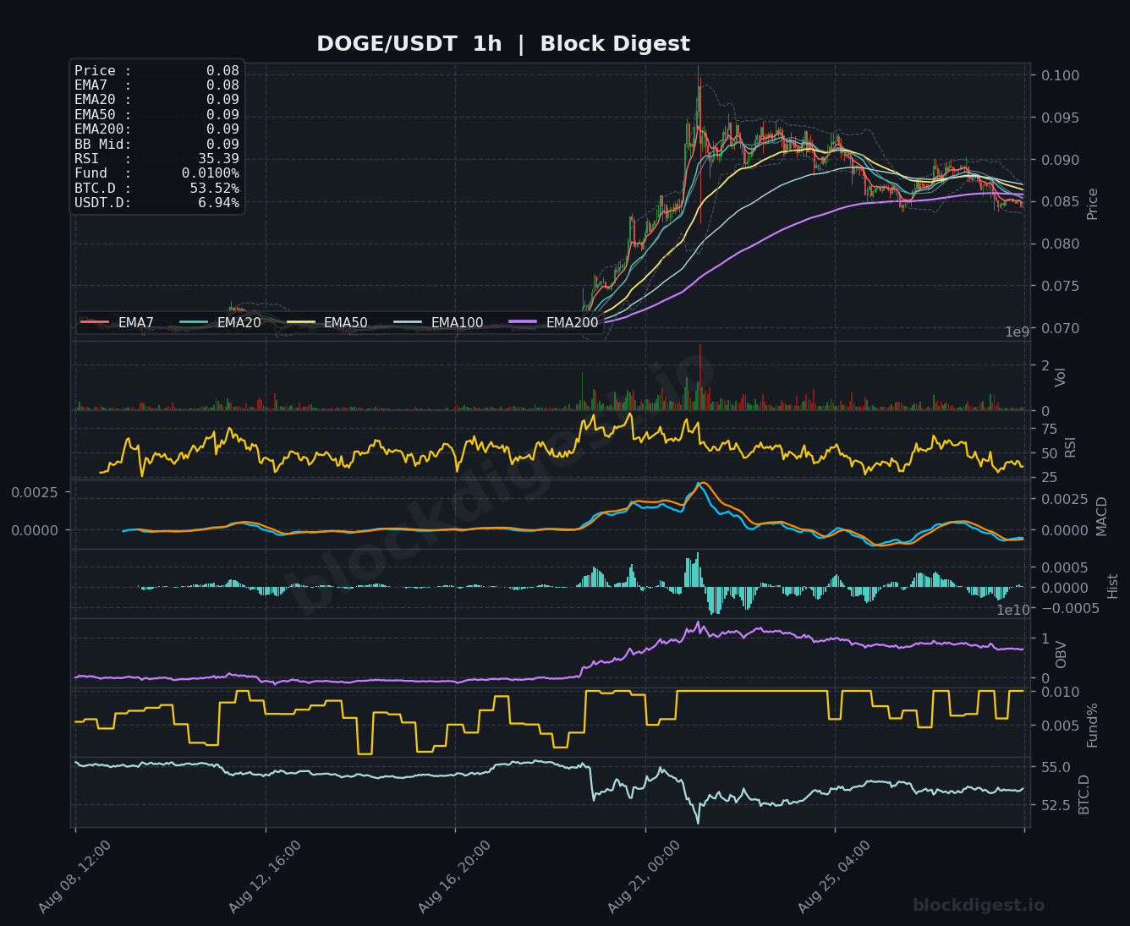Click the 0.075 price axis tick
This screenshot has width=1130, height=926.
click(1061, 286)
